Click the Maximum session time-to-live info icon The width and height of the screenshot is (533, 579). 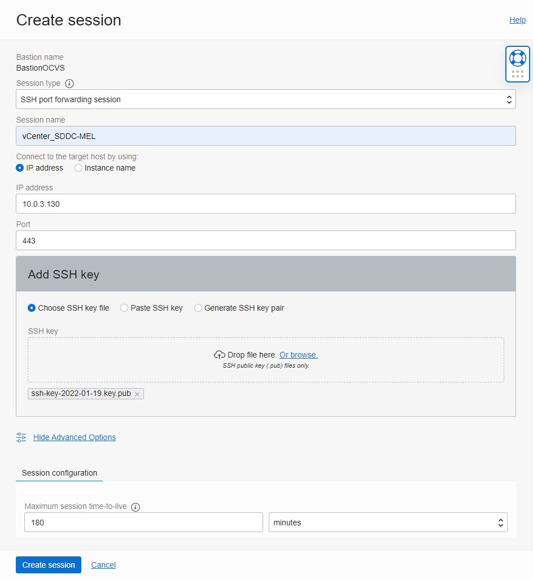click(136, 507)
